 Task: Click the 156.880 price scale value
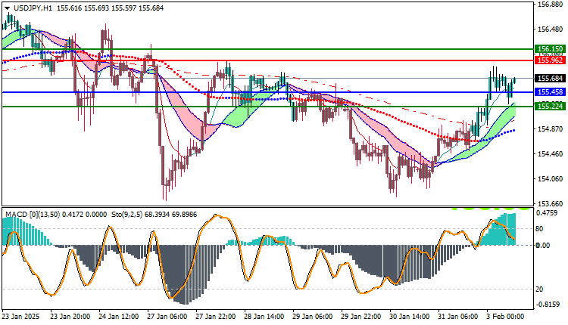(x=551, y=5)
